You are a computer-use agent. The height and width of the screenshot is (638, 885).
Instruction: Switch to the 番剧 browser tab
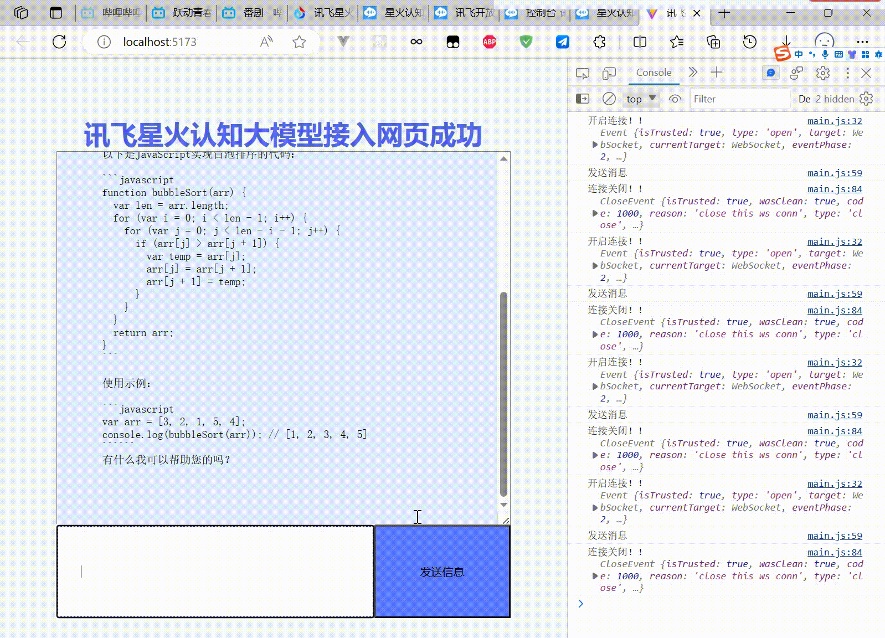(252, 13)
